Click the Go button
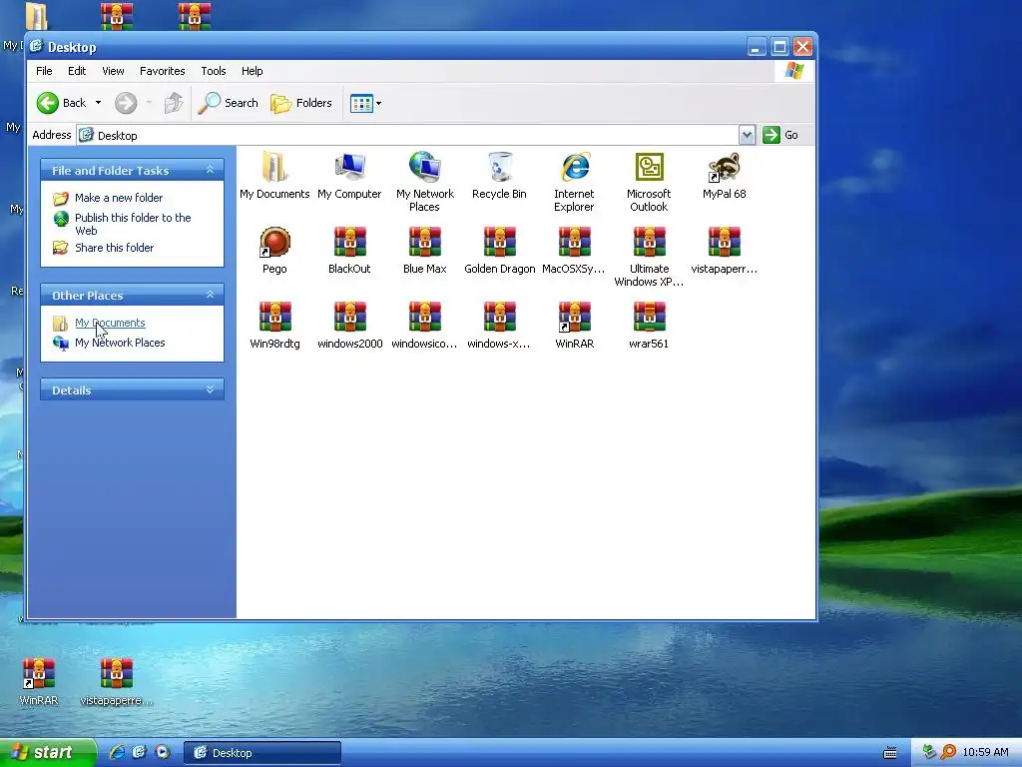The width and height of the screenshot is (1022, 767). pyautogui.click(x=780, y=135)
